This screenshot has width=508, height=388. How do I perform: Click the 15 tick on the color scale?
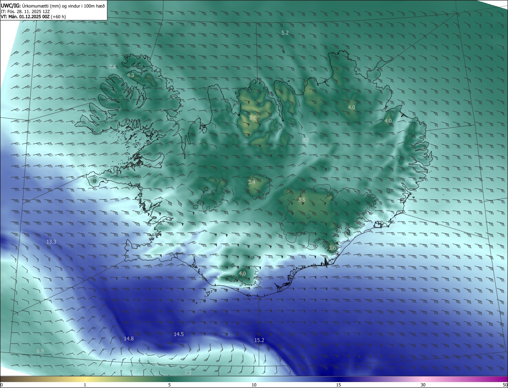click(x=339, y=385)
